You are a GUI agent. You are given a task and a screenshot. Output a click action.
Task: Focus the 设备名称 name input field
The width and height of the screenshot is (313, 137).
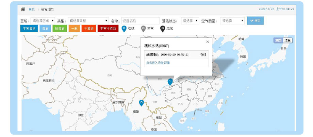click(141, 21)
